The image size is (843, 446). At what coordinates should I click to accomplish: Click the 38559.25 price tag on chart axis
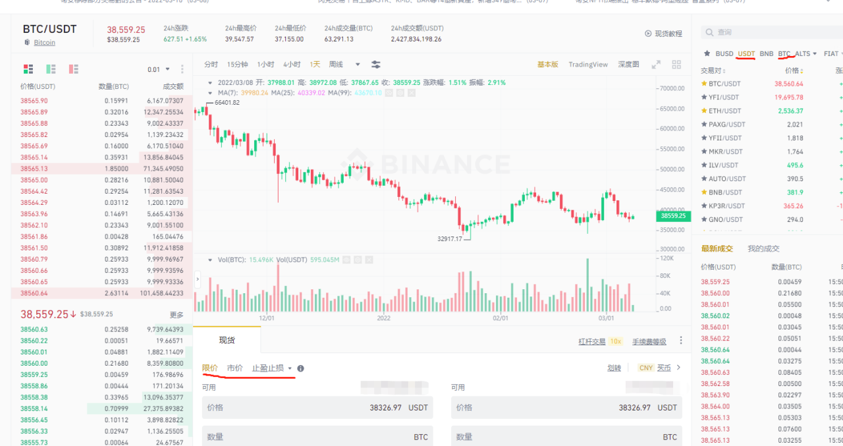[672, 215]
